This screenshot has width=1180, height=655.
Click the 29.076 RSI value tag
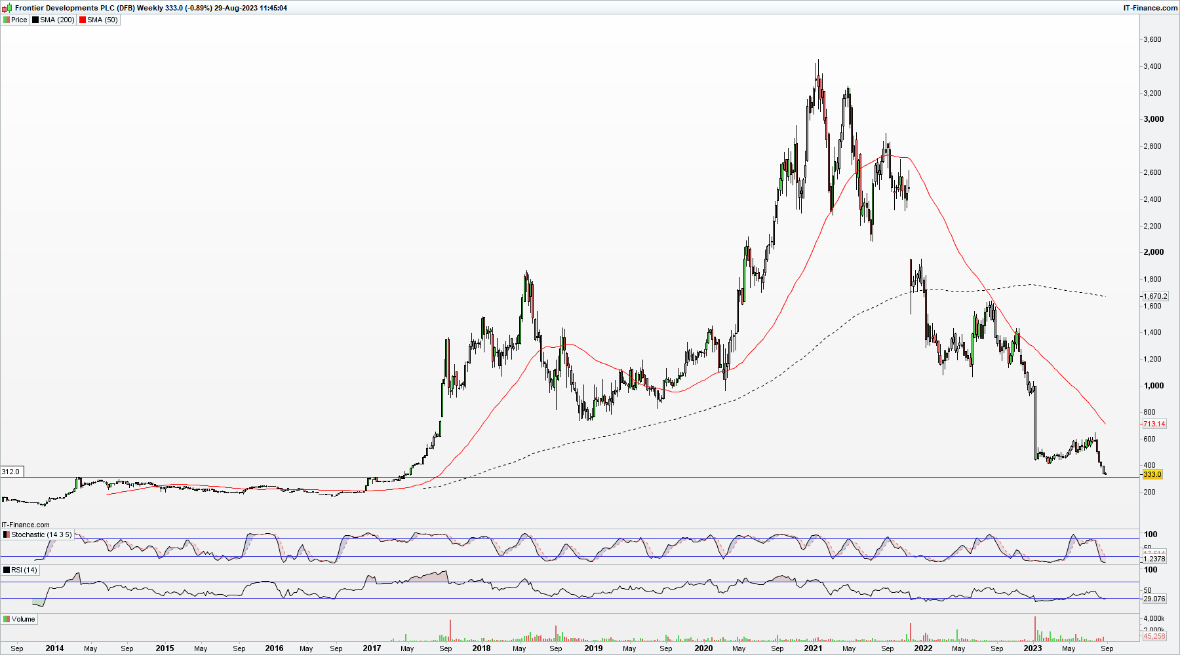point(1154,599)
